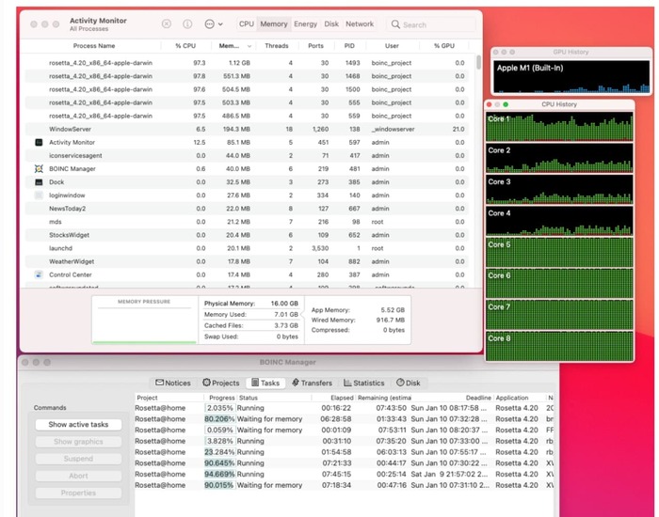The width and height of the screenshot is (659, 517).
Task: Switch to the Energy tab
Action: click(305, 24)
